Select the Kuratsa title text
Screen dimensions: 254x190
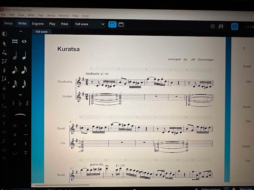pyautogui.click(x=68, y=49)
